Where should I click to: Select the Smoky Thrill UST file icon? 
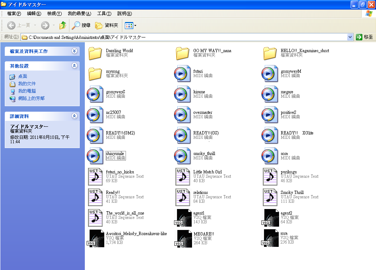[270, 197]
